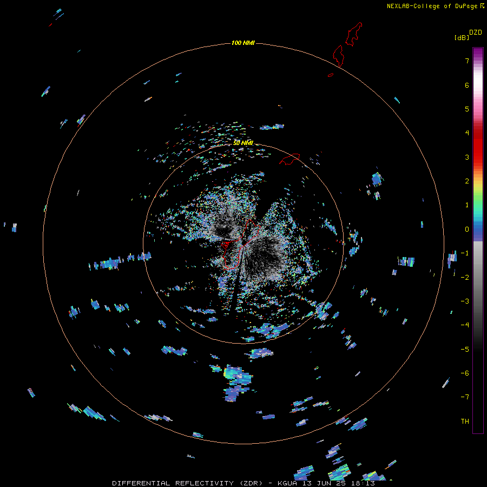Image resolution: width=487 pixels, height=487 pixels.
Task: Click the NEXLAB-College of DuPage watermark text
Action: (435, 6)
